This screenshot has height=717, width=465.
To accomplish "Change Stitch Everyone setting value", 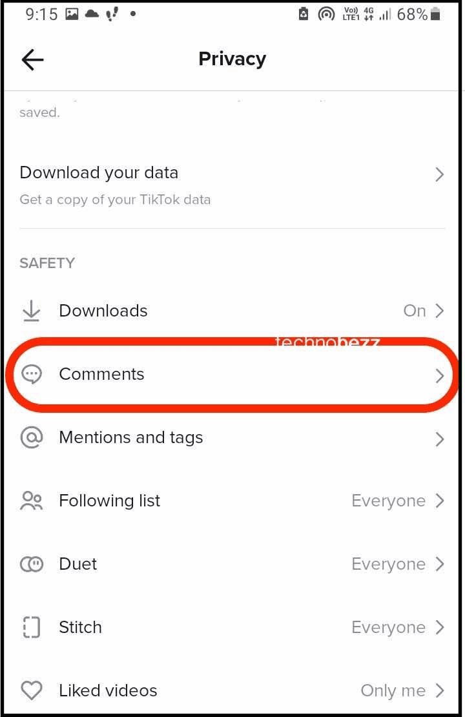I will point(388,627).
